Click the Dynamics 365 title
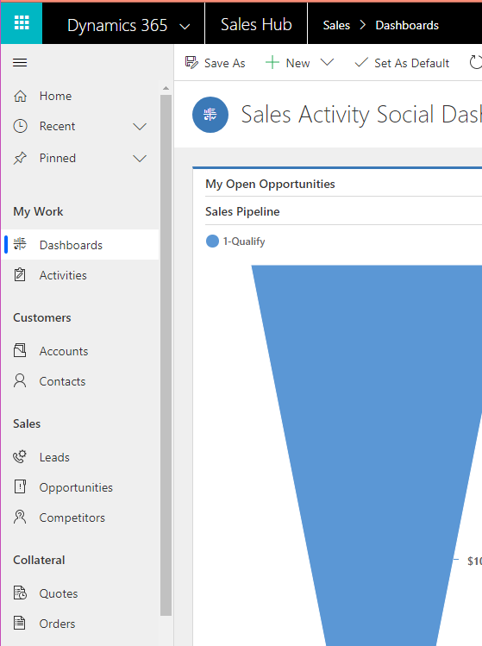The image size is (482, 646). [x=117, y=25]
